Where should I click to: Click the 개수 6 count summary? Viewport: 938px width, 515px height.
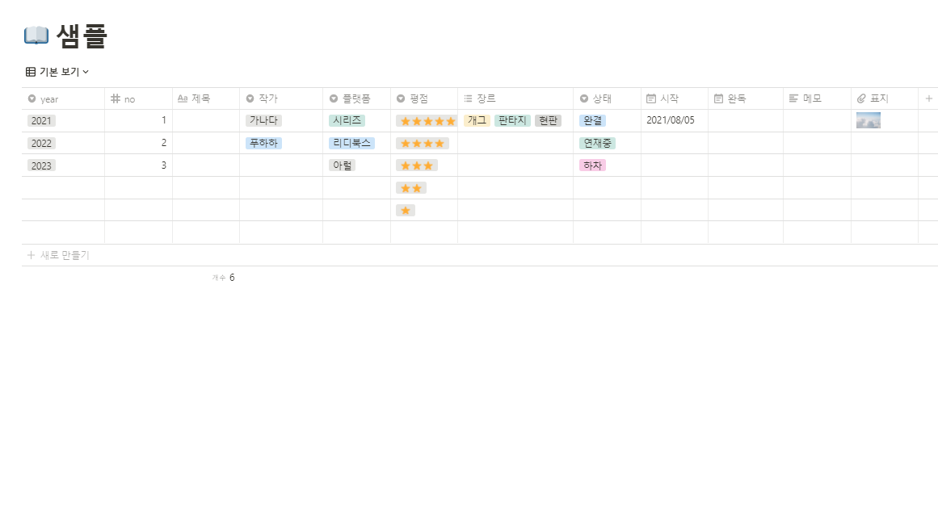click(224, 278)
